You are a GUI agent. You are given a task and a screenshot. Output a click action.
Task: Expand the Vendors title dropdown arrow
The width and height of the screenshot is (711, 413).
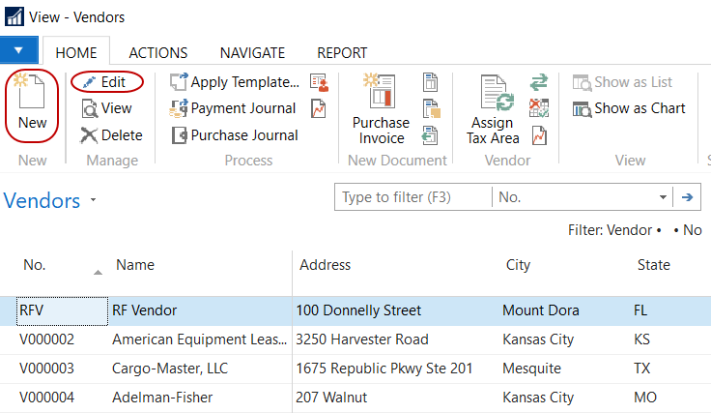[94, 201]
